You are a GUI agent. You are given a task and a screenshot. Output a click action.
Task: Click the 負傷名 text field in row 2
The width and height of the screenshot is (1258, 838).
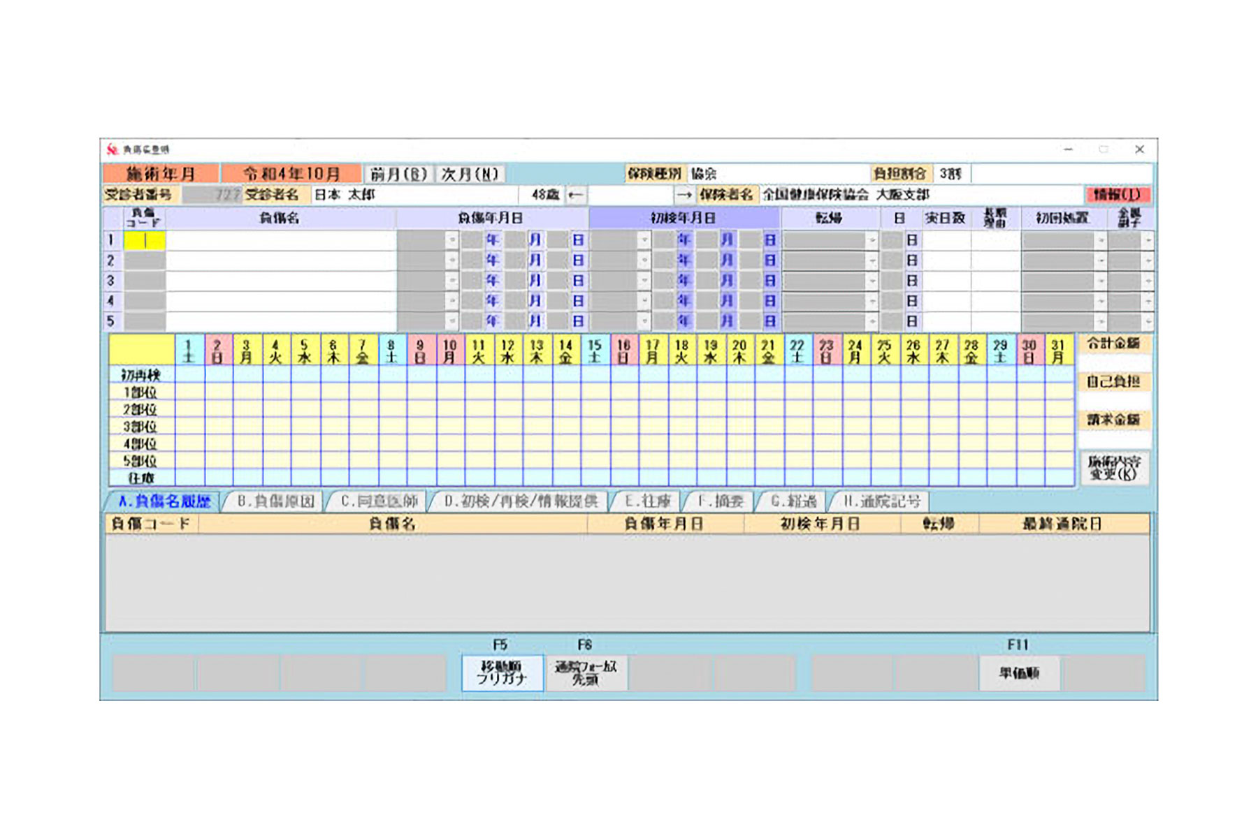click(x=281, y=260)
